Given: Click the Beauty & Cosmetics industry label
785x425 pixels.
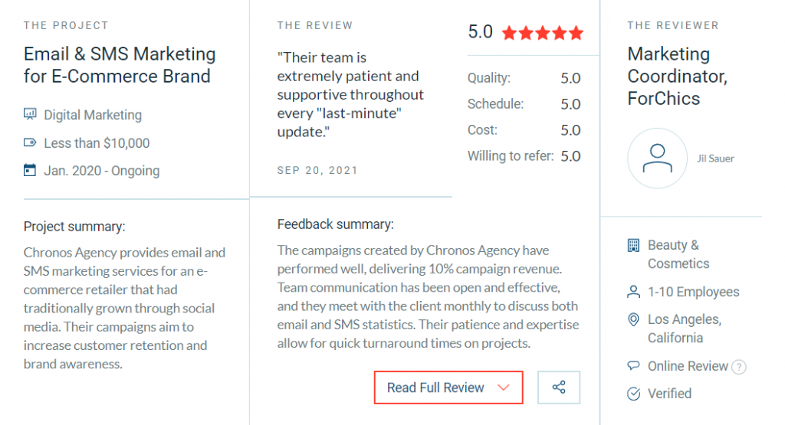Looking at the screenshot, I should click(678, 254).
